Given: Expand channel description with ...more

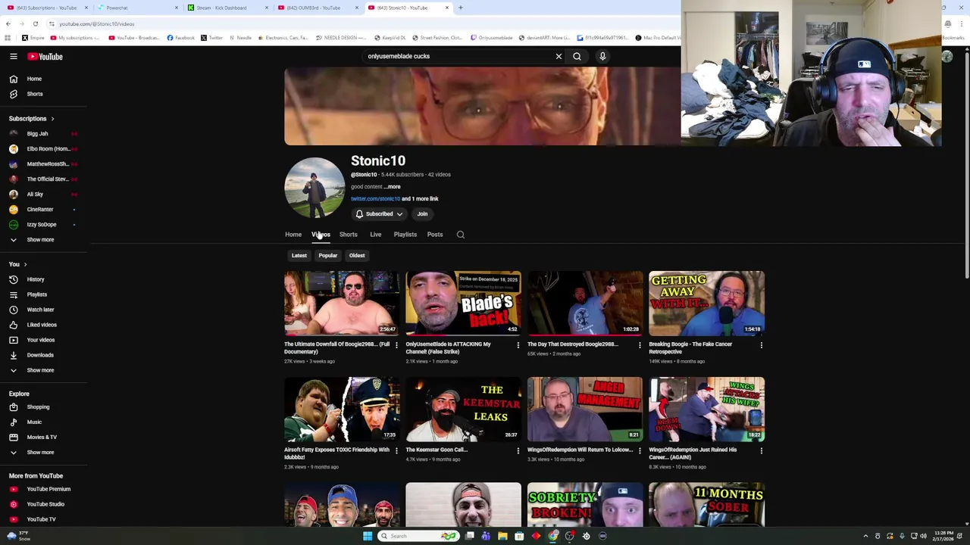Looking at the screenshot, I should click(x=392, y=187).
